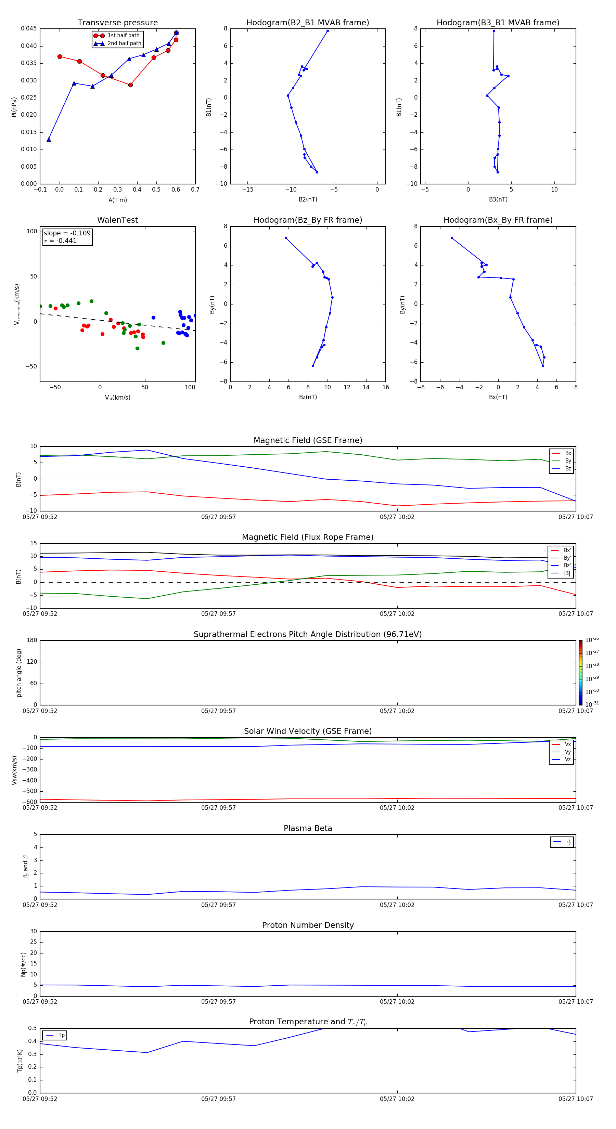Click the 'Hodogram(Bz_By FR frame)' title
This screenshot has width=616, height=1129.
[x=308, y=220]
